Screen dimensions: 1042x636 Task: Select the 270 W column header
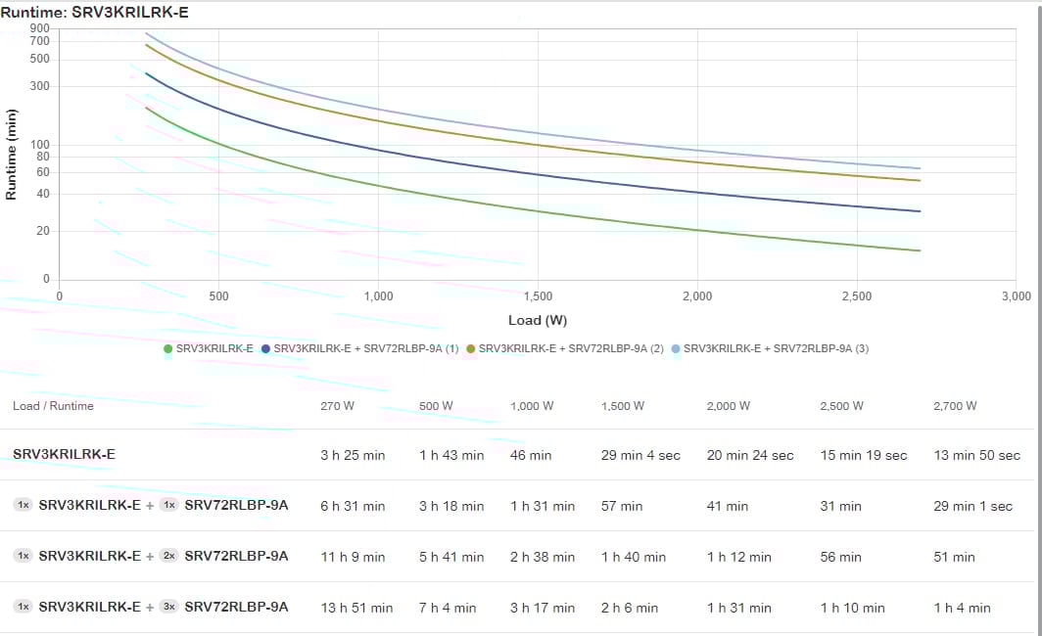337,406
